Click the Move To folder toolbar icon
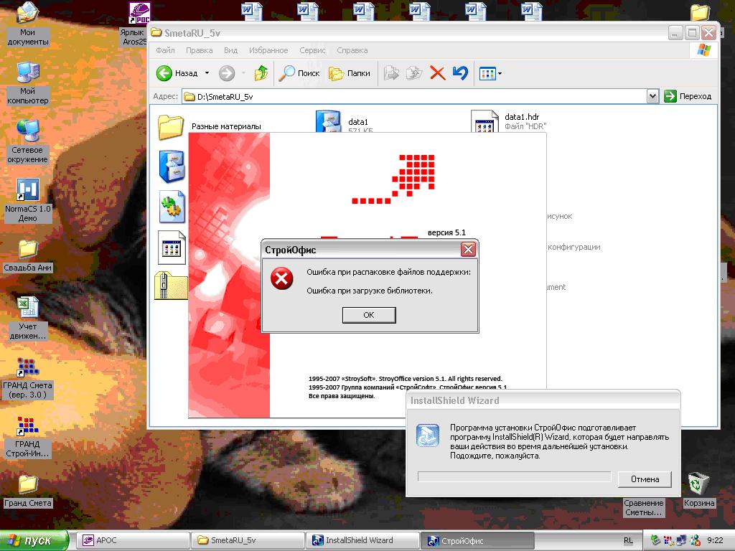Screen dimensions: 735x551 [391, 73]
